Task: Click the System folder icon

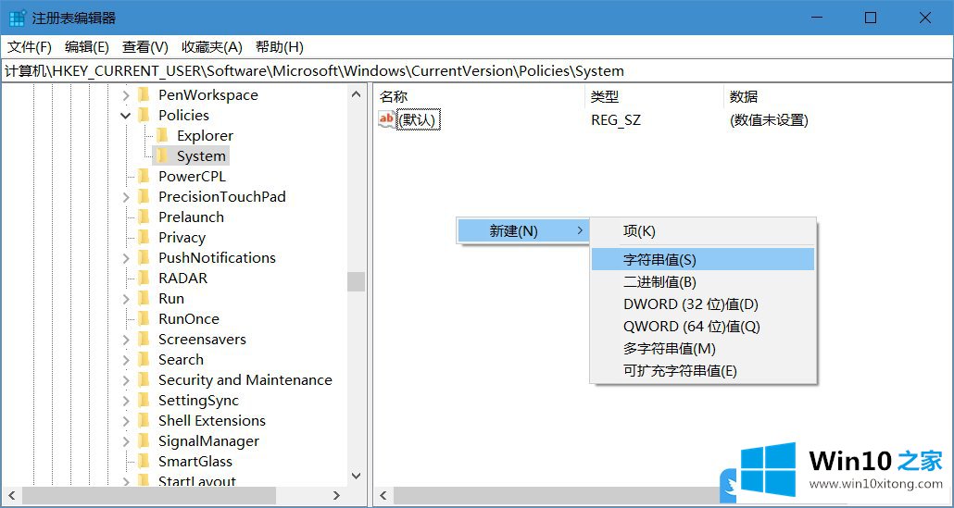Action: [x=162, y=155]
